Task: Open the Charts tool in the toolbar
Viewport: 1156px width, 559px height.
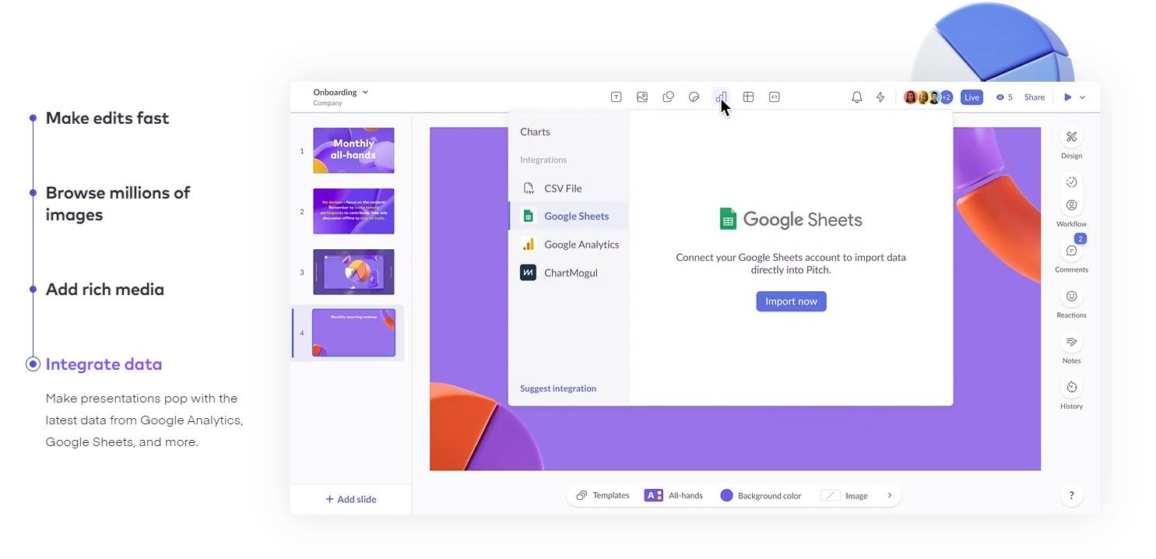Action: (721, 97)
